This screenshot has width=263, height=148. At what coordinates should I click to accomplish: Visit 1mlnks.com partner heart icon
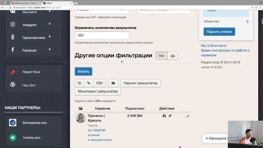13,138
